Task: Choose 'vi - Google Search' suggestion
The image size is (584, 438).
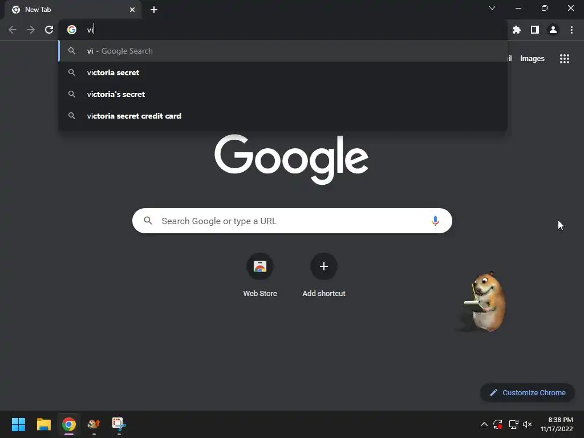Action: pos(283,51)
